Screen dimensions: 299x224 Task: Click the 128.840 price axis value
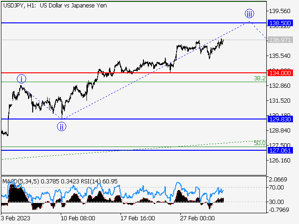click(279, 131)
